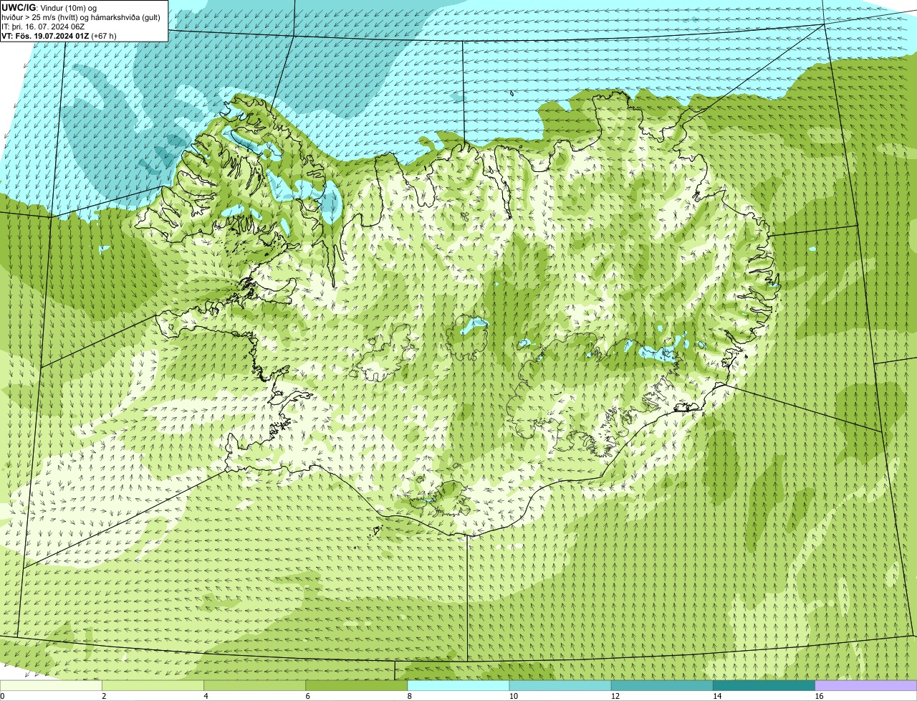Click the lavender legend swatch above 16 m/s

(865, 685)
